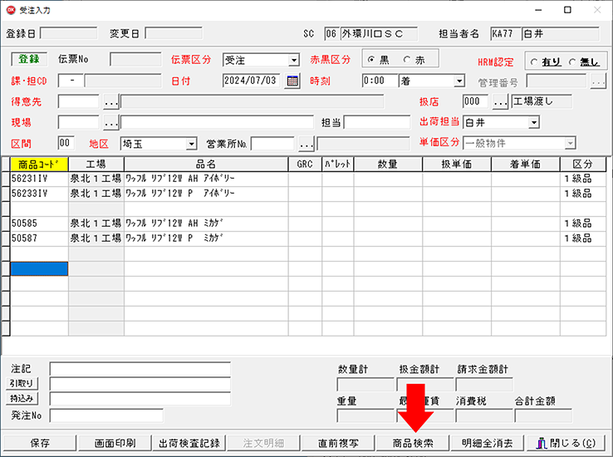
Task: Click the 画面印刷 button
Action: point(115,443)
